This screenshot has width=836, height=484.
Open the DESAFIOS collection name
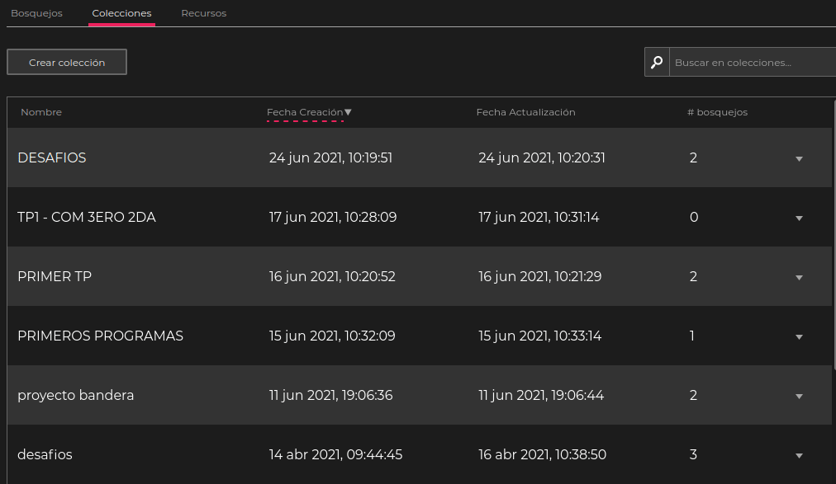pos(52,157)
